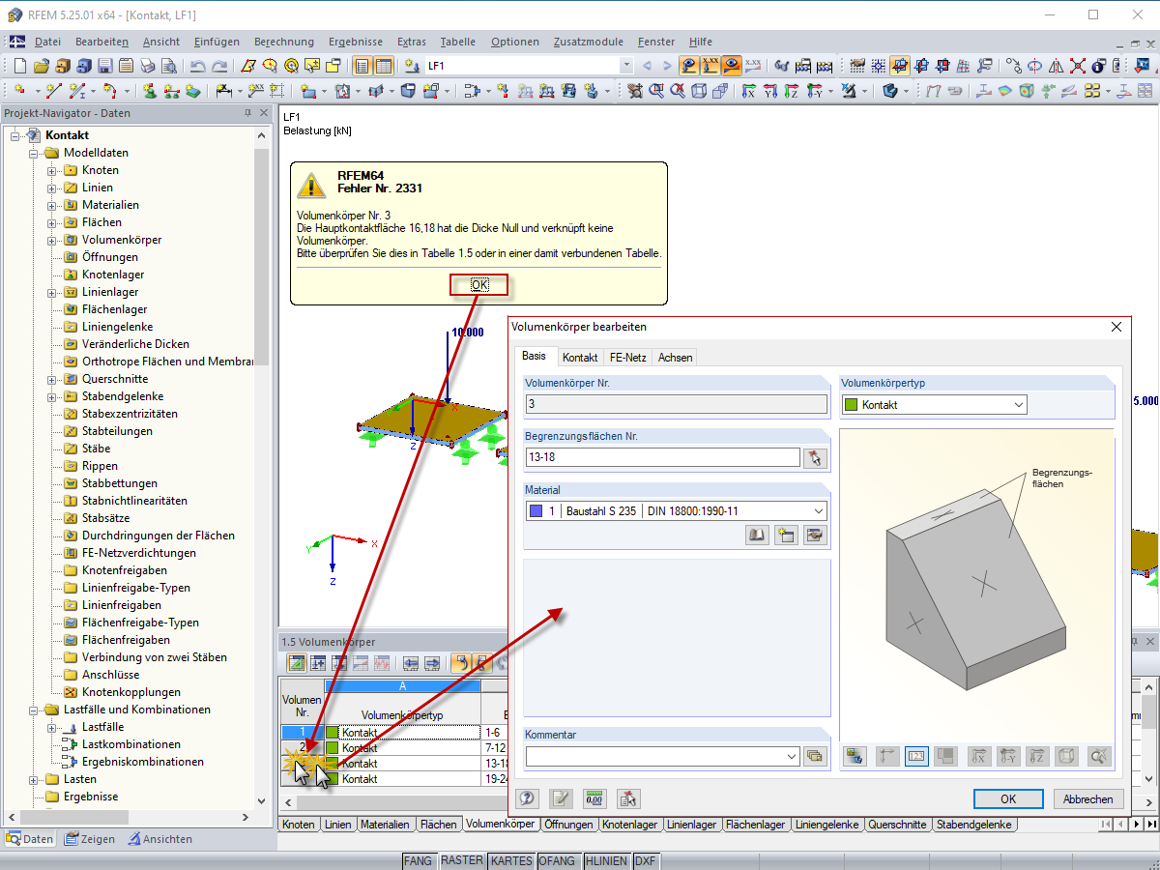1160x870 pixels.
Task: Click the Abbrechen button
Action: (1088, 799)
